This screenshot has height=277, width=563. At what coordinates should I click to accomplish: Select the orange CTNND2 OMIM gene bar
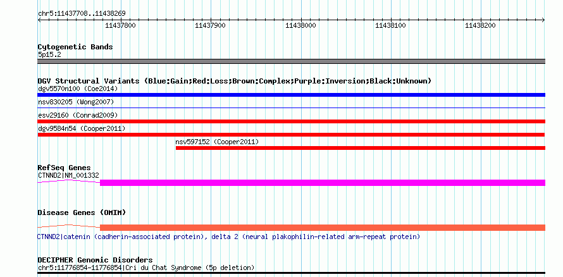click(323, 228)
